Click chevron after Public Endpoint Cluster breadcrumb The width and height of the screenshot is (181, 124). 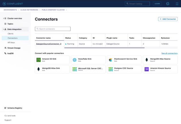[x=66, y=10]
